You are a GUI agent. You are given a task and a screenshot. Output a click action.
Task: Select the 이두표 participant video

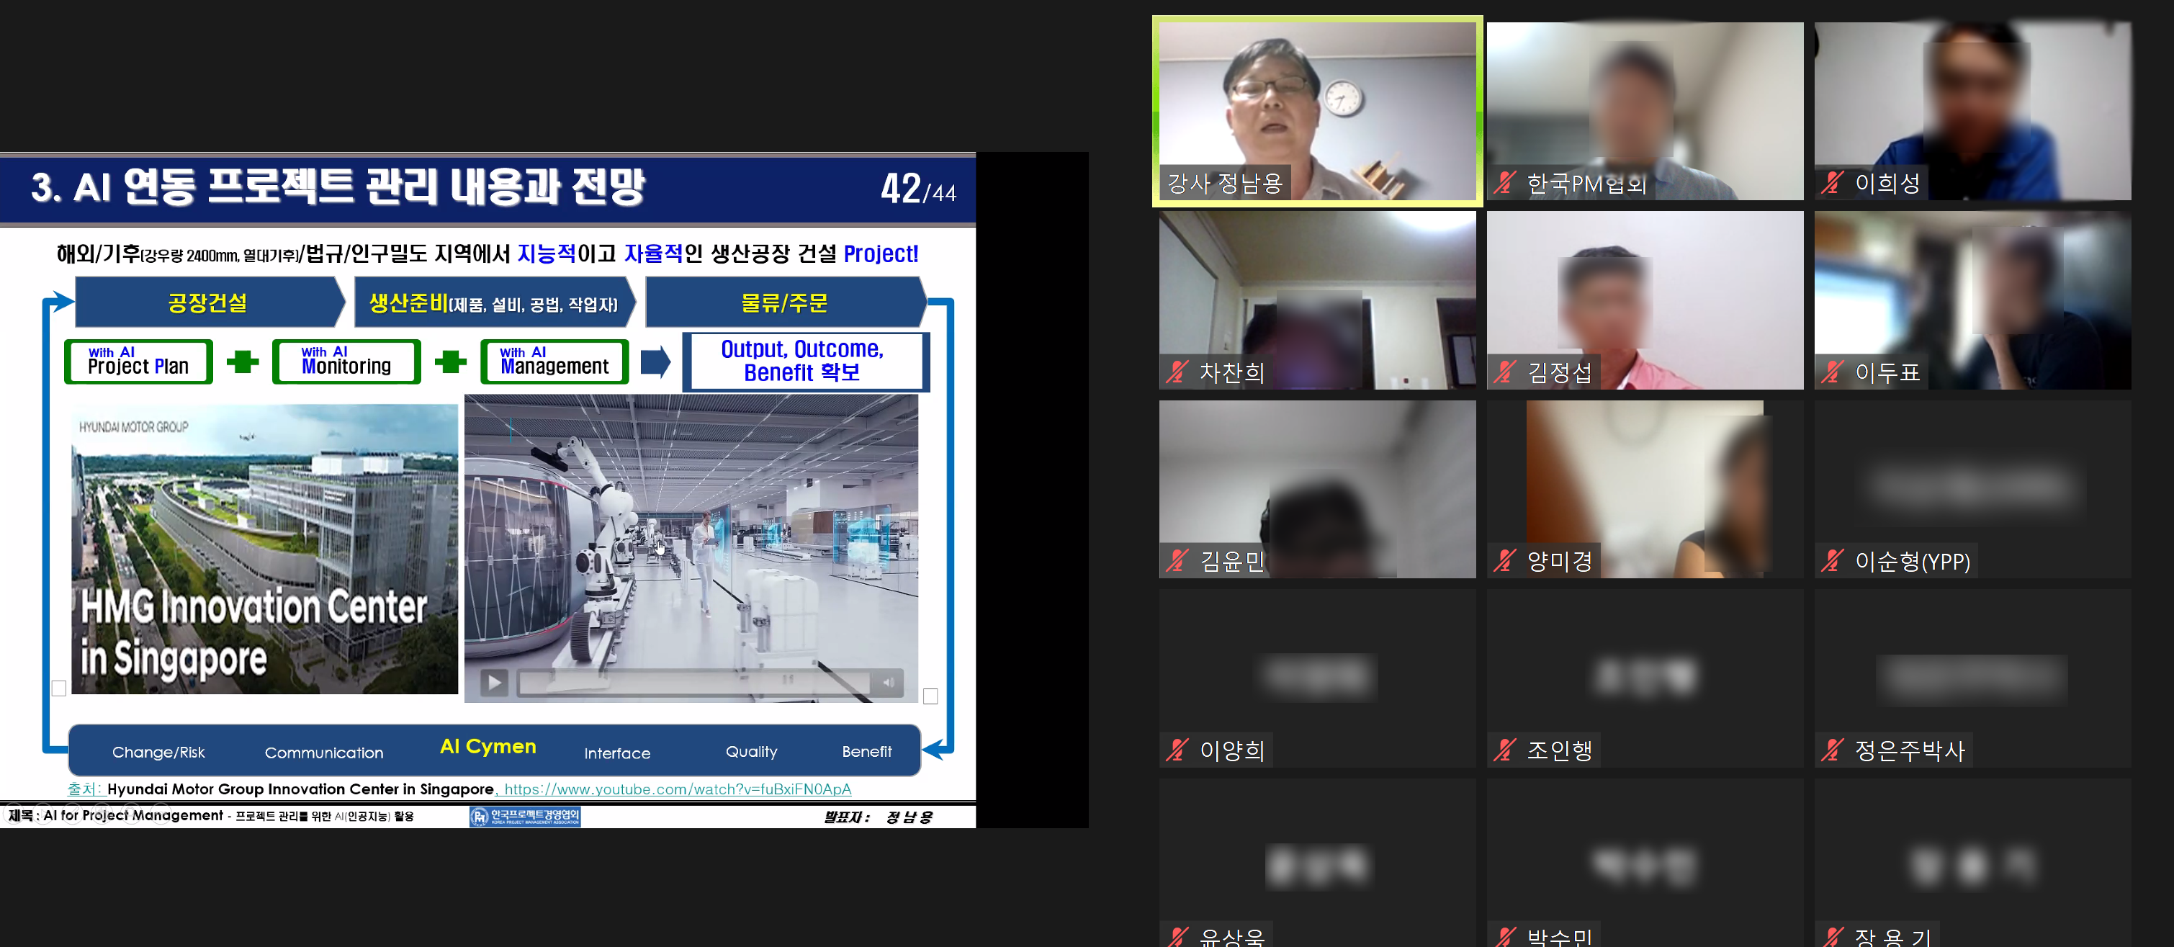(1972, 300)
